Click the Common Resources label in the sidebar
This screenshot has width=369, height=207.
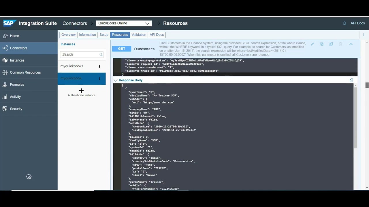[x=25, y=72]
